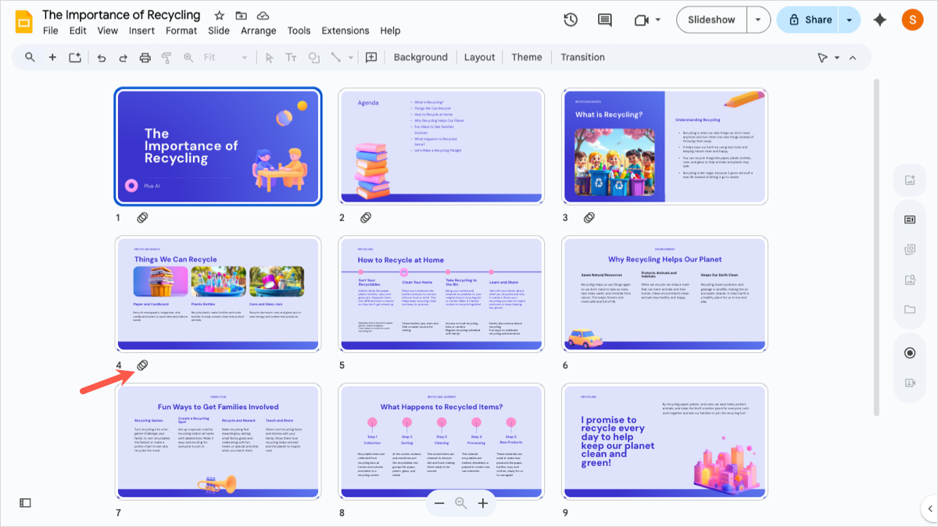Open the comments history icon
This screenshot has height=527, width=938.
[604, 20]
